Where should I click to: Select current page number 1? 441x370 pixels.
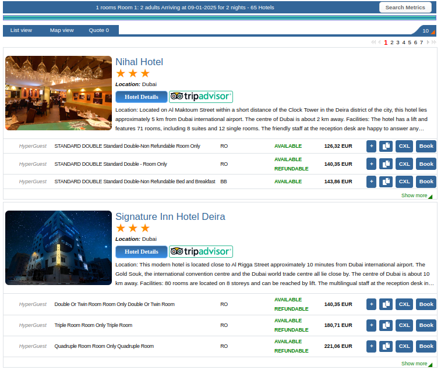[x=386, y=42]
